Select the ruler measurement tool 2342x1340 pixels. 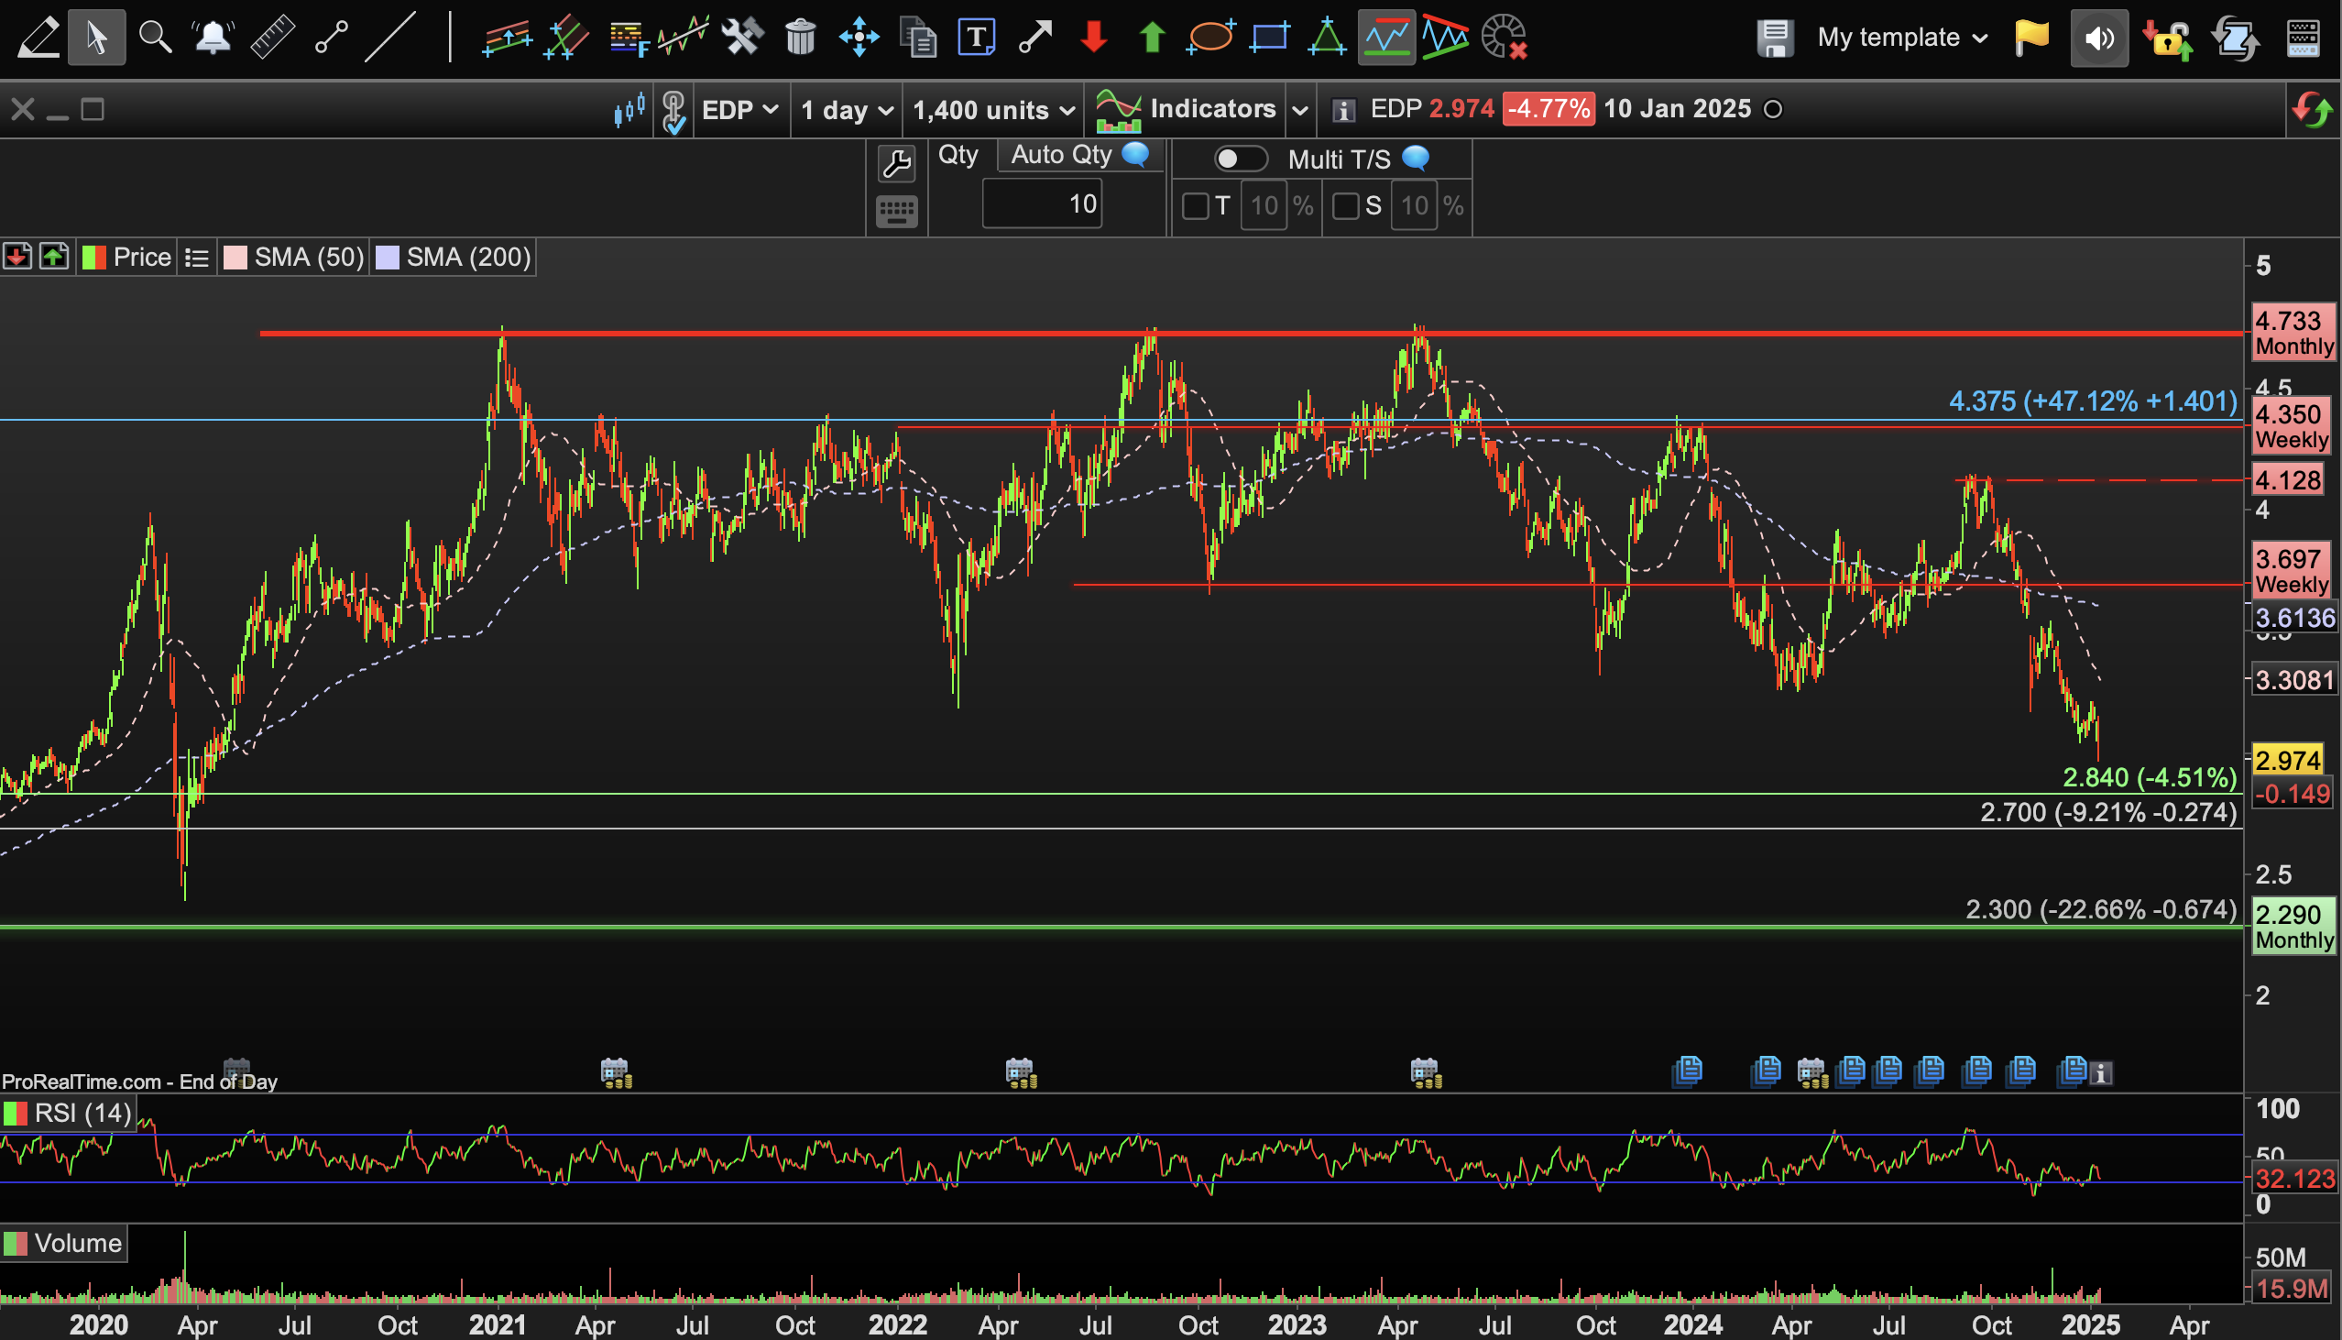pyautogui.click(x=272, y=38)
